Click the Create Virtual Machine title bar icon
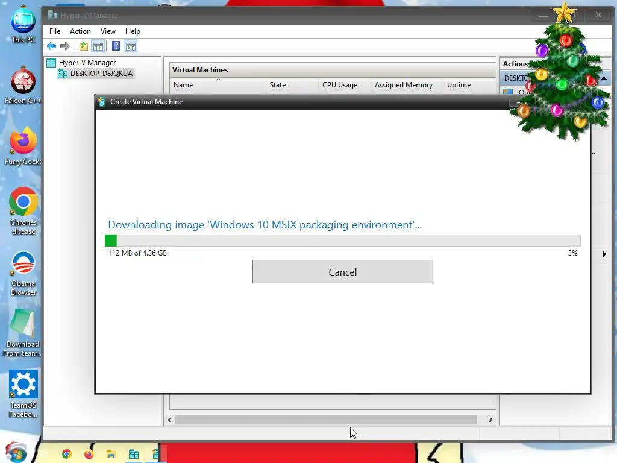The width and height of the screenshot is (617, 463). (x=101, y=101)
